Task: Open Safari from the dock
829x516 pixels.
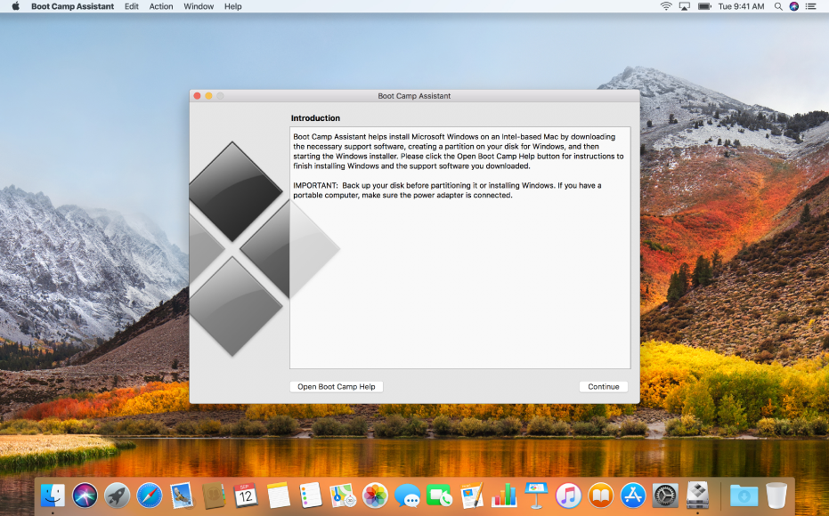Action: (149, 496)
